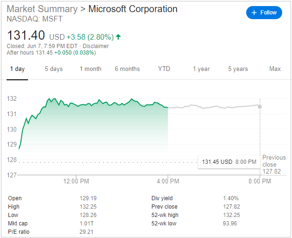Click the Previous close label on chart
Screen dimensions: 292x238
274,161
